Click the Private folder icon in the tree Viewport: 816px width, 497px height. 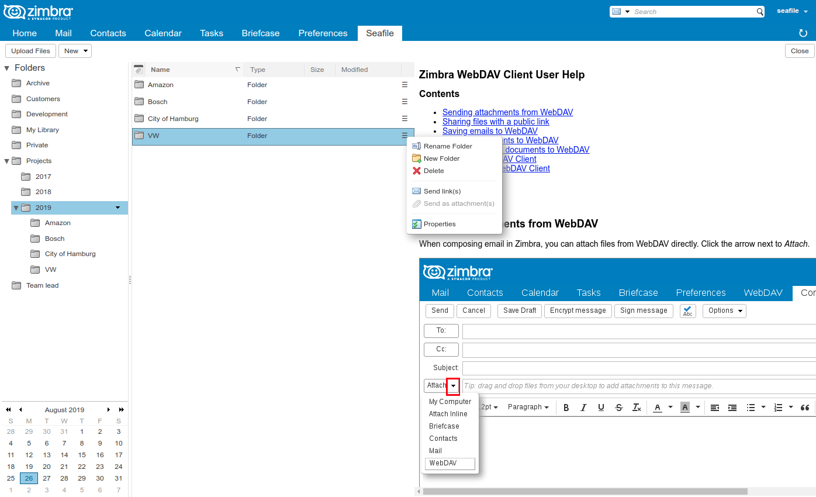tap(16, 145)
